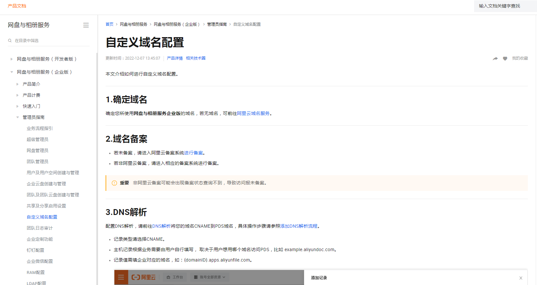
Task: Select 企业云盘创建与管理
Action: tap(46, 184)
